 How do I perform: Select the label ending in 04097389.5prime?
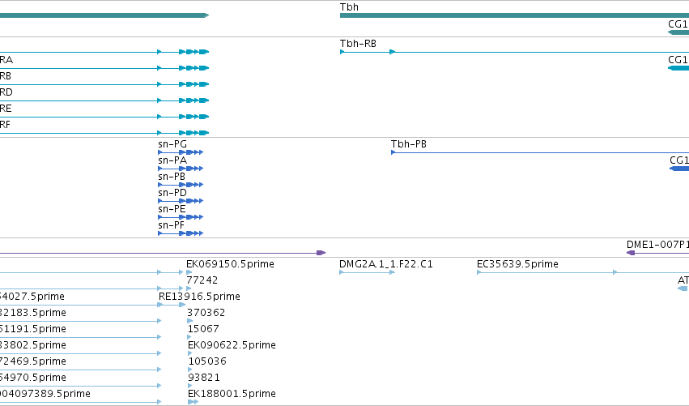[x=45, y=394]
